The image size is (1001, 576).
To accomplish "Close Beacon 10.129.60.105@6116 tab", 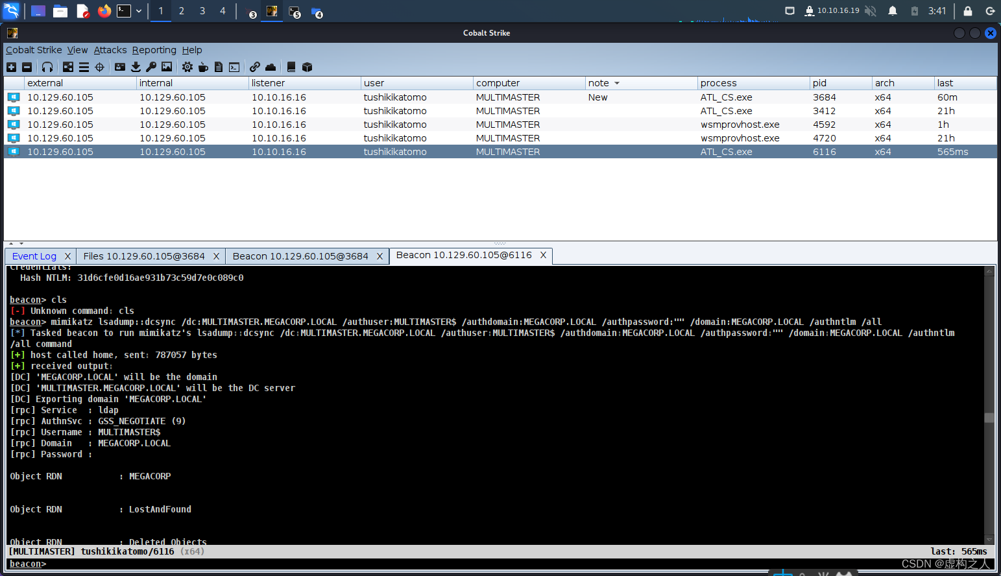I will [x=543, y=255].
